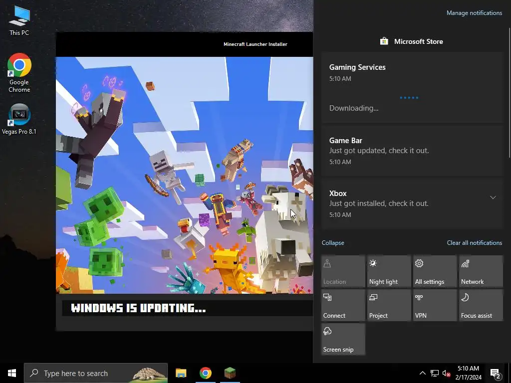Click the muted volume tray icon

coord(446,373)
